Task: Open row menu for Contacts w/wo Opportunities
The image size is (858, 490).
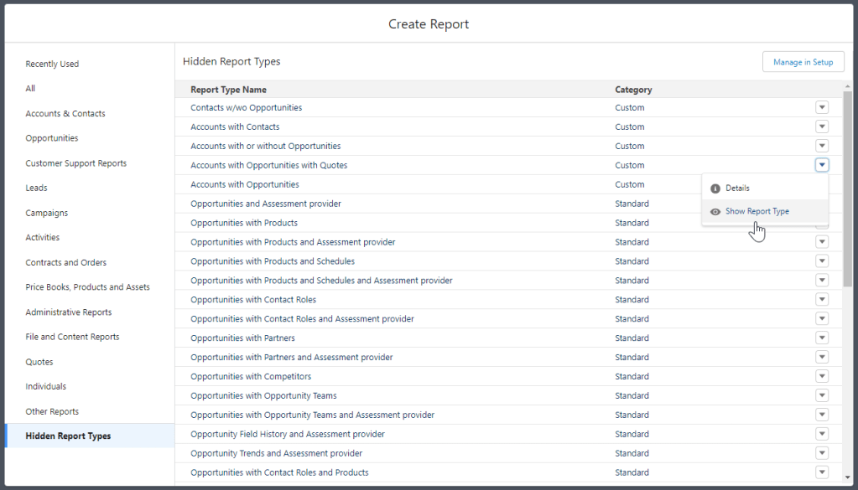Action: click(x=822, y=107)
